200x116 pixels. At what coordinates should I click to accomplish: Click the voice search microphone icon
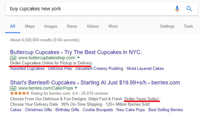click(x=177, y=9)
